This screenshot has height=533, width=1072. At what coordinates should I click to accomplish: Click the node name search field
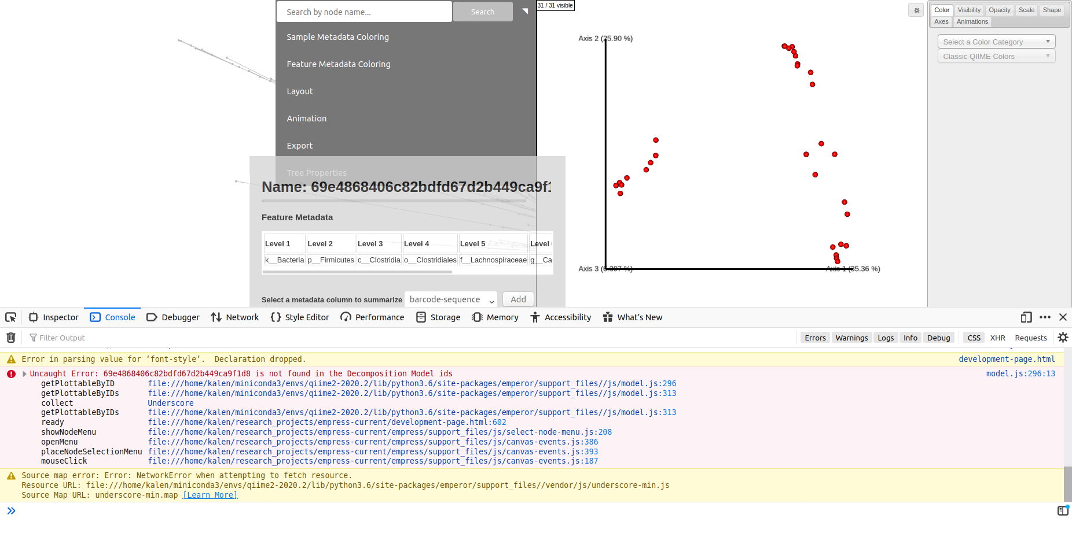coord(364,11)
